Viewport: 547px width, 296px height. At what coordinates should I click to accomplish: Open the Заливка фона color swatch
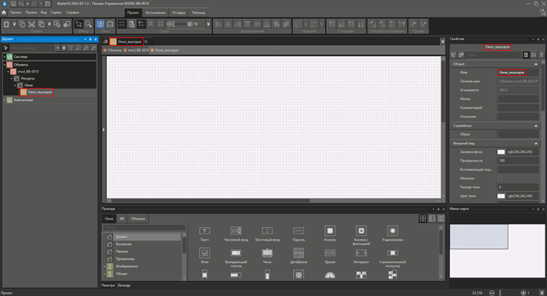pyautogui.click(x=501, y=152)
